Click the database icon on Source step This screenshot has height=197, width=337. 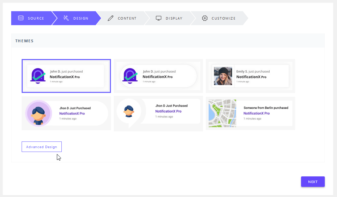coord(21,18)
